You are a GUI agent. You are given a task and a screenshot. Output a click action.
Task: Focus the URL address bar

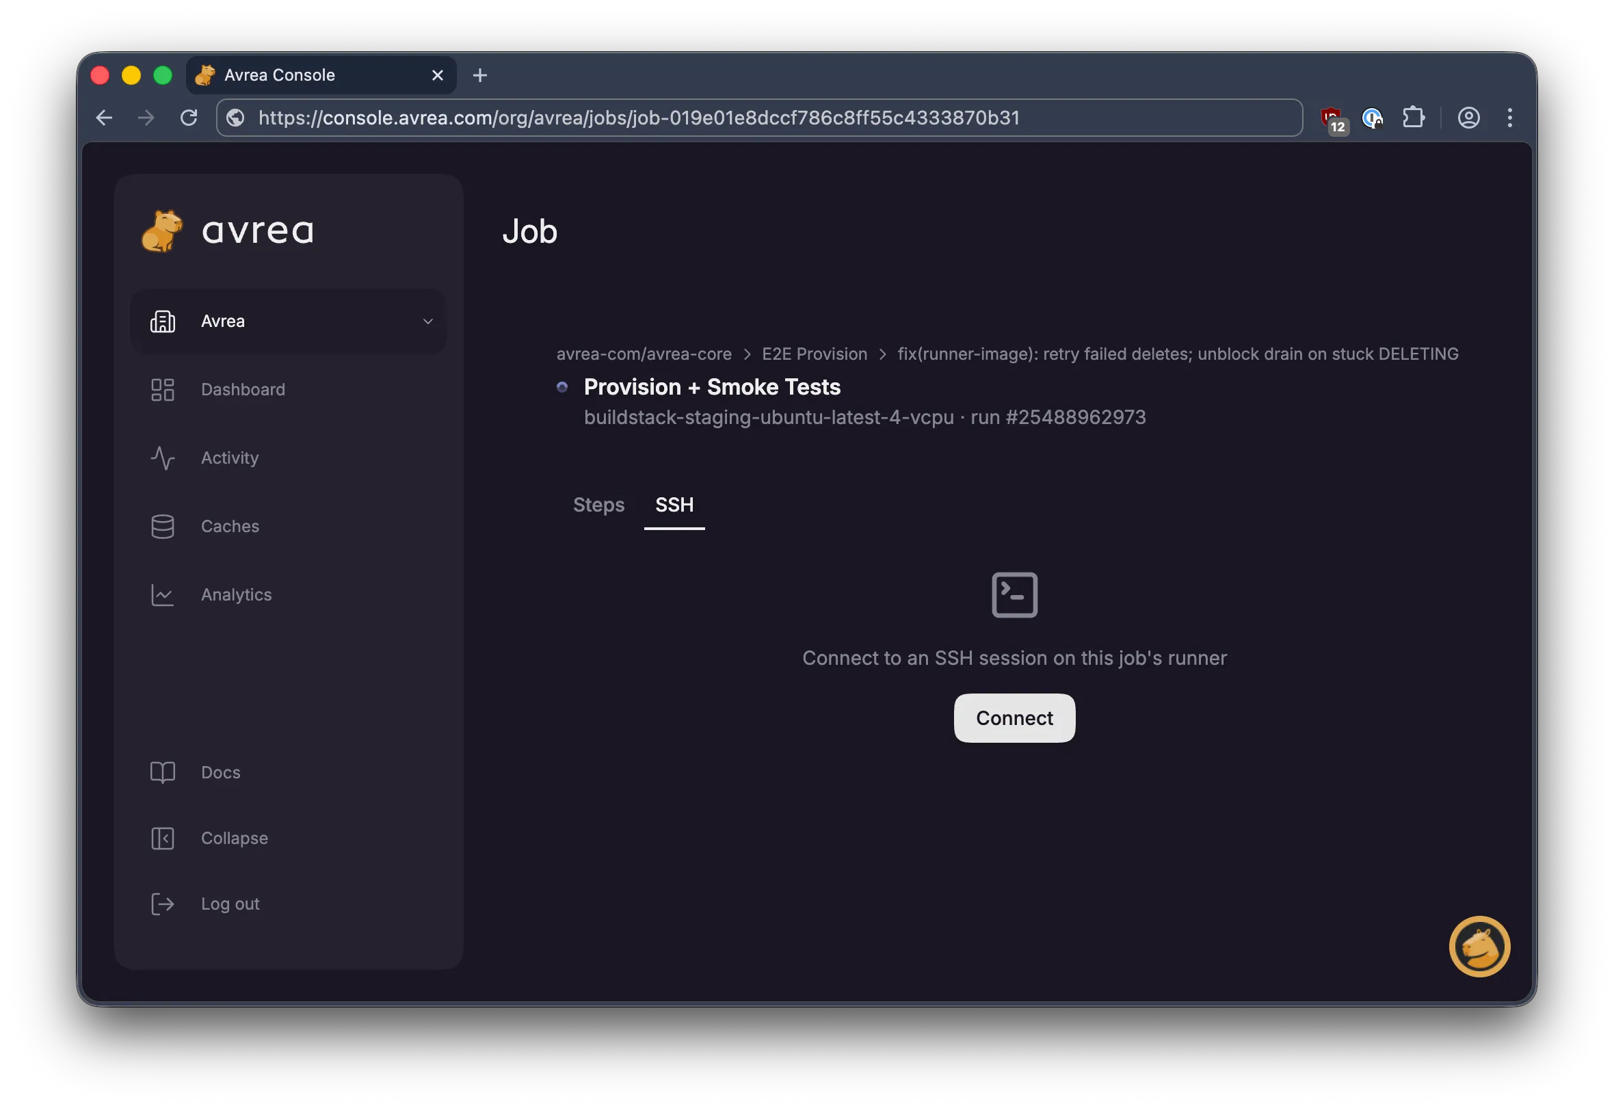(x=759, y=118)
